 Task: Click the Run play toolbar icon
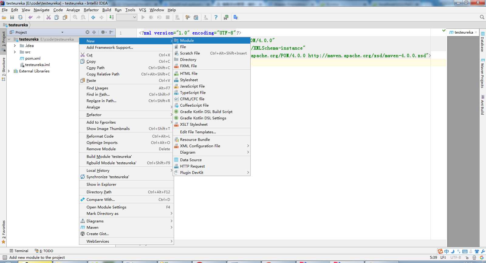143,17
